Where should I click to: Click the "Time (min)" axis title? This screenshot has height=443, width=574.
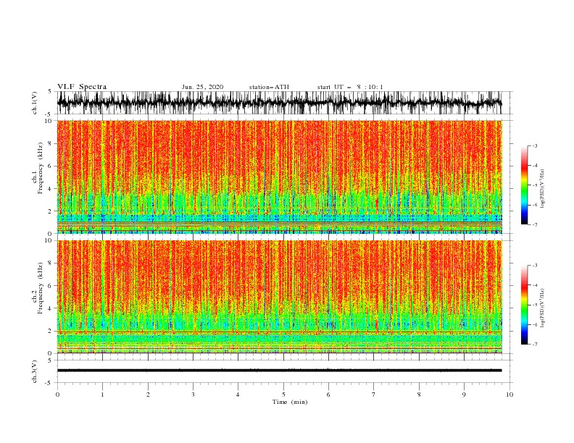point(290,402)
